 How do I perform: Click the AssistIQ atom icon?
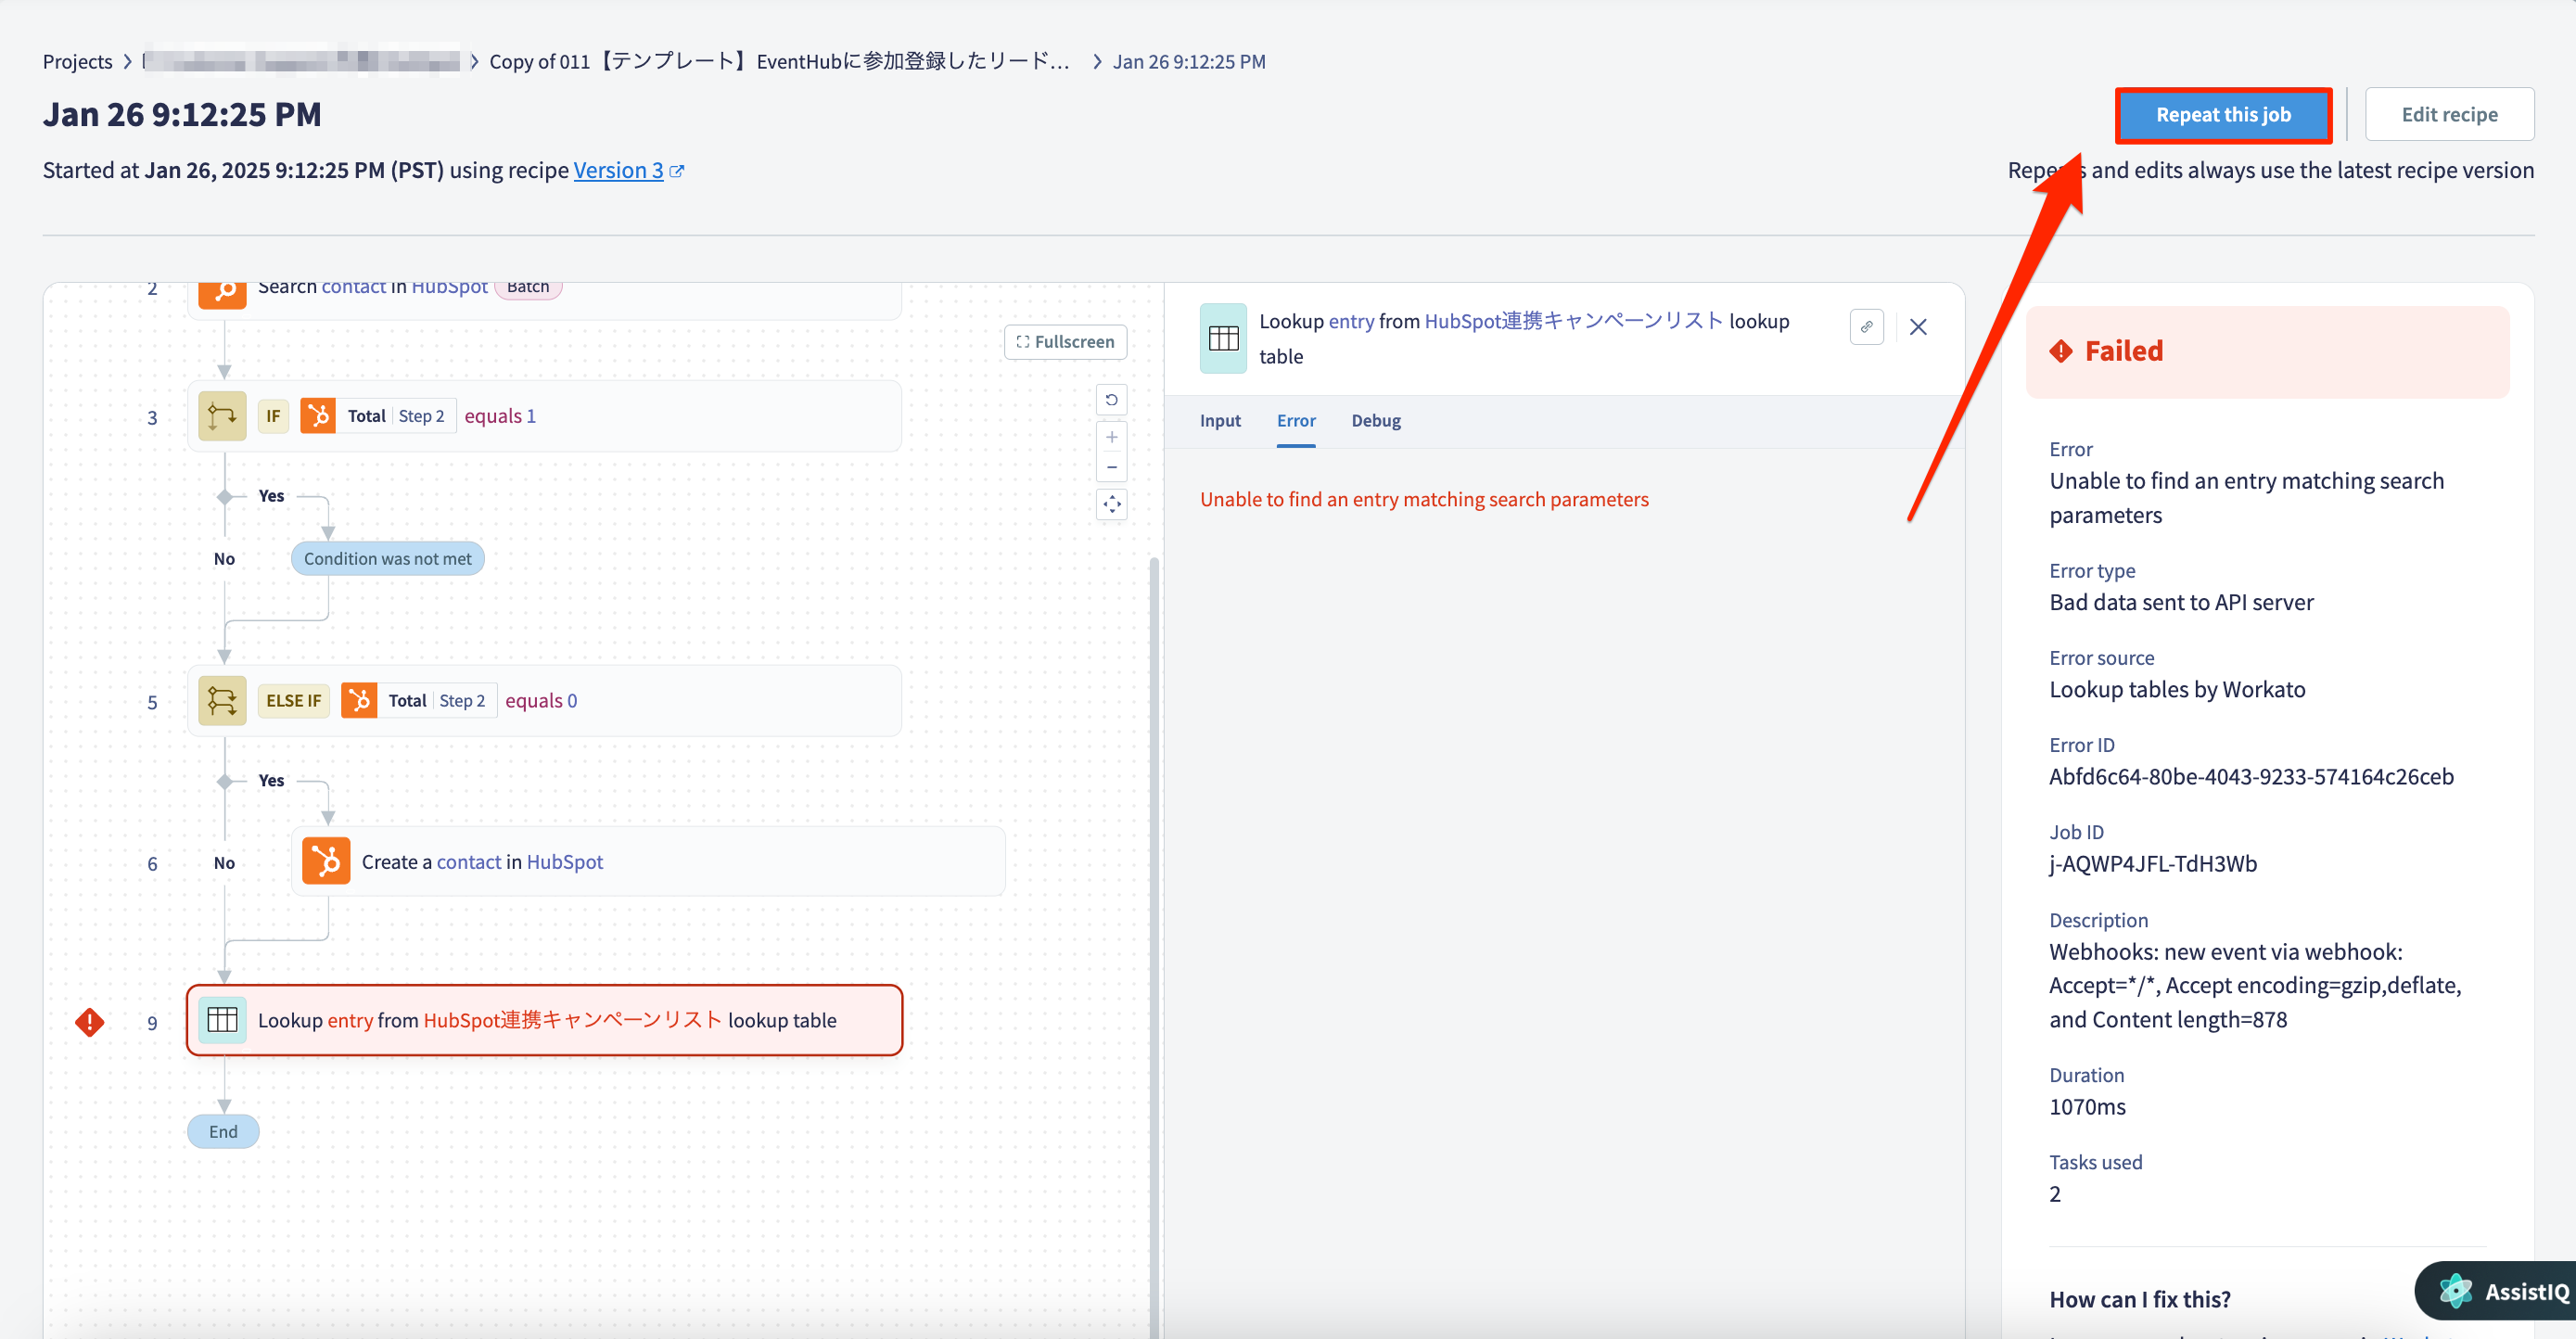click(x=2455, y=1291)
